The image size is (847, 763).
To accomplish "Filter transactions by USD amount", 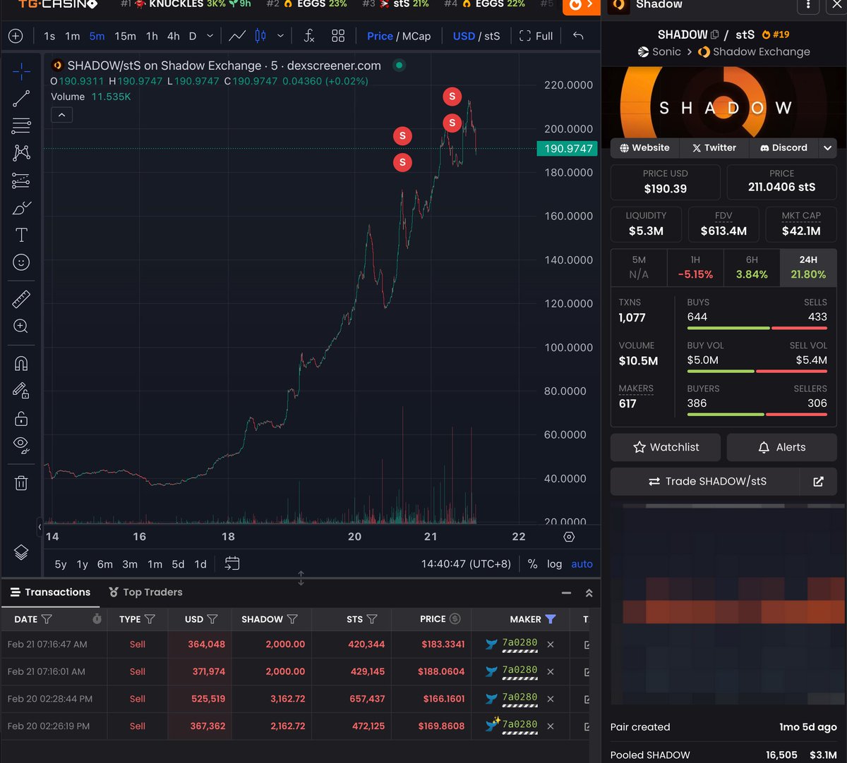I will tap(212, 619).
